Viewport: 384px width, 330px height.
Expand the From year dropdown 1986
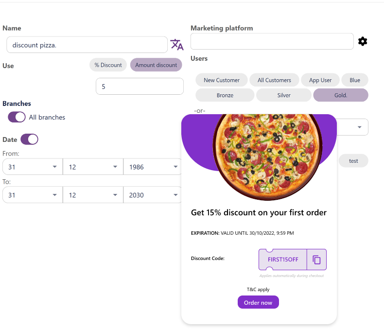tap(152, 167)
